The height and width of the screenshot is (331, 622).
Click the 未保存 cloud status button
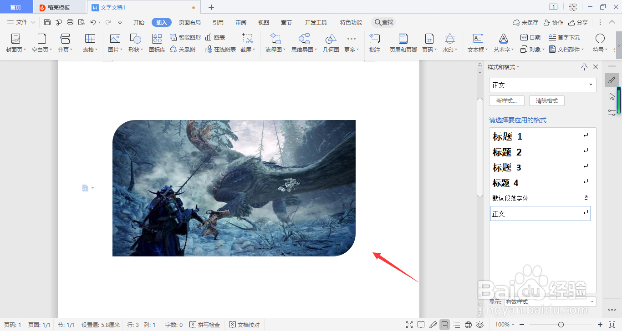coord(525,22)
